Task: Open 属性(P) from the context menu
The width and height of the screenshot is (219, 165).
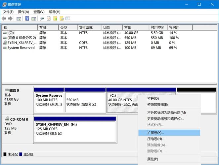Action: point(169,159)
